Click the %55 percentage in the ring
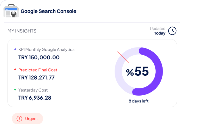This screenshot has width=218, height=133. [137, 71]
